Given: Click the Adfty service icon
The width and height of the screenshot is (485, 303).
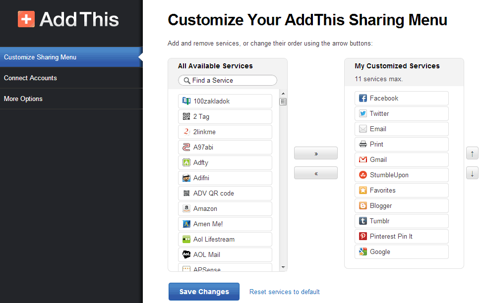Looking at the screenshot, I should (x=186, y=162).
